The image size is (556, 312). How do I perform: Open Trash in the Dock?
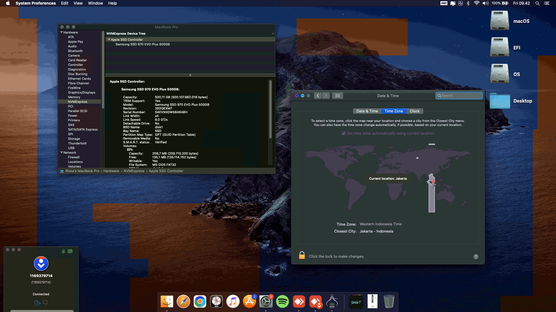click(389, 302)
